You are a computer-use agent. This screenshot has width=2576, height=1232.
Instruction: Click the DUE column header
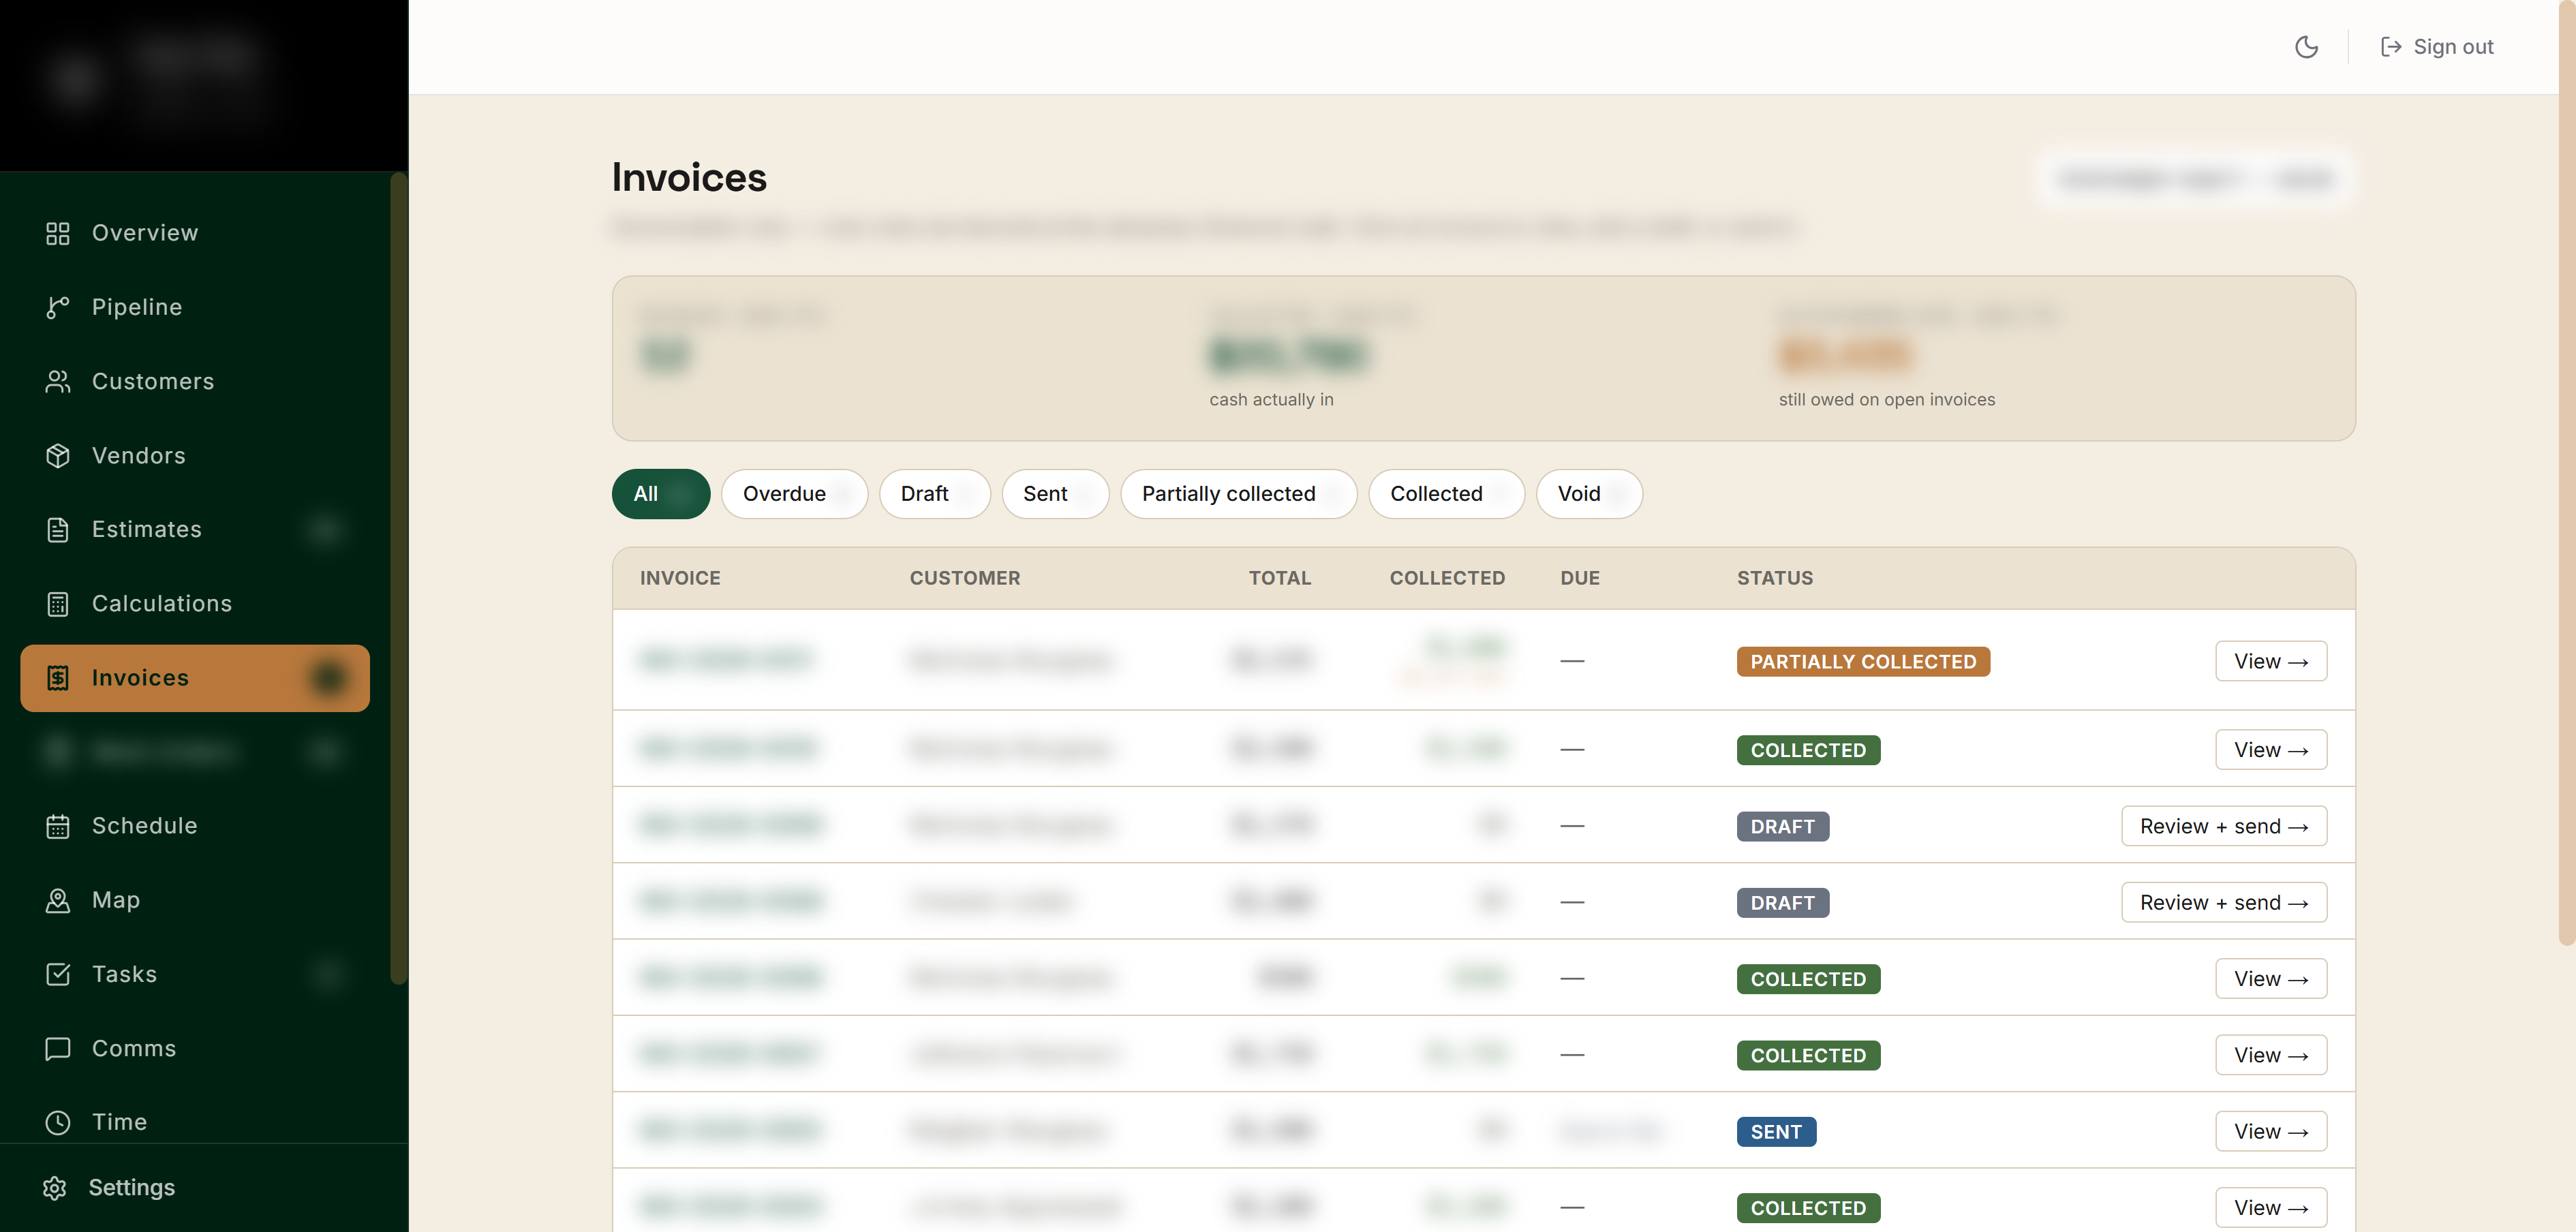click(1580, 578)
